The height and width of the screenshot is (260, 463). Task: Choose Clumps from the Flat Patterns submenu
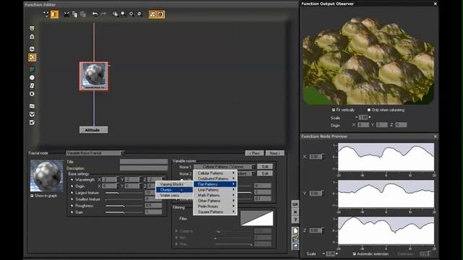pyautogui.click(x=174, y=190)
